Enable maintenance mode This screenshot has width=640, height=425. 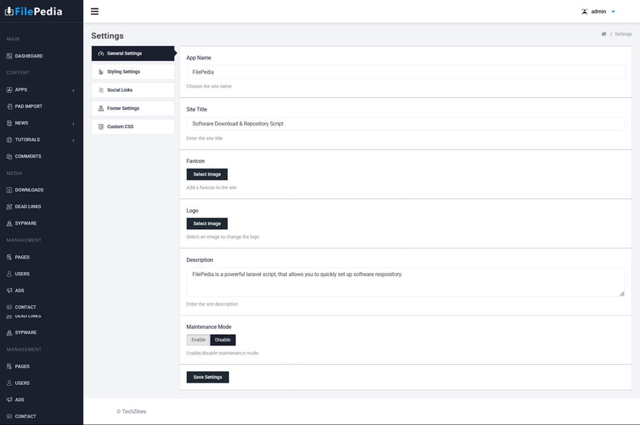click(x=198, y=340)
